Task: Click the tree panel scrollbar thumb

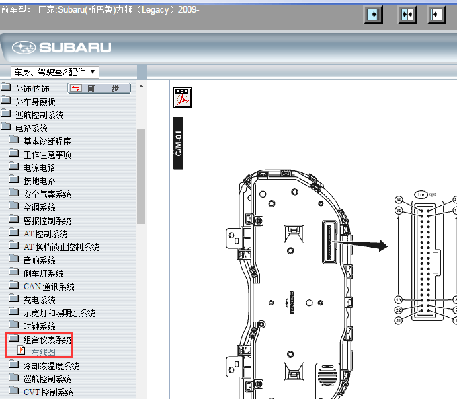Action: [141, 176]
